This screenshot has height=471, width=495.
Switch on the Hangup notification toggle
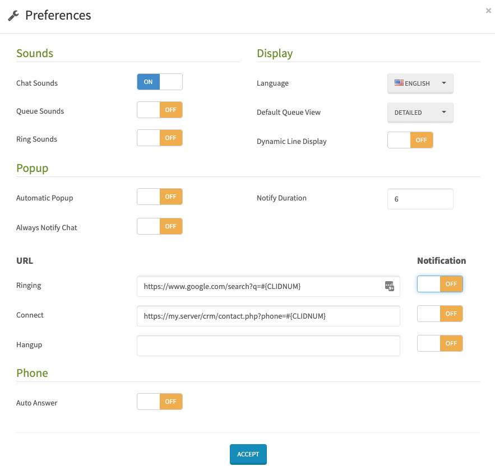point(440,343)
